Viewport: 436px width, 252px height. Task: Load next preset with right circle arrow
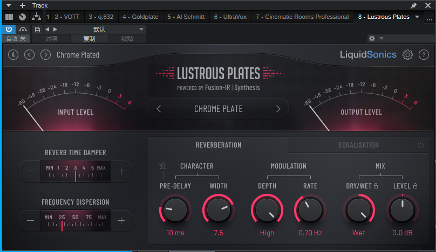pyautogui.click(x=46, y=55)
